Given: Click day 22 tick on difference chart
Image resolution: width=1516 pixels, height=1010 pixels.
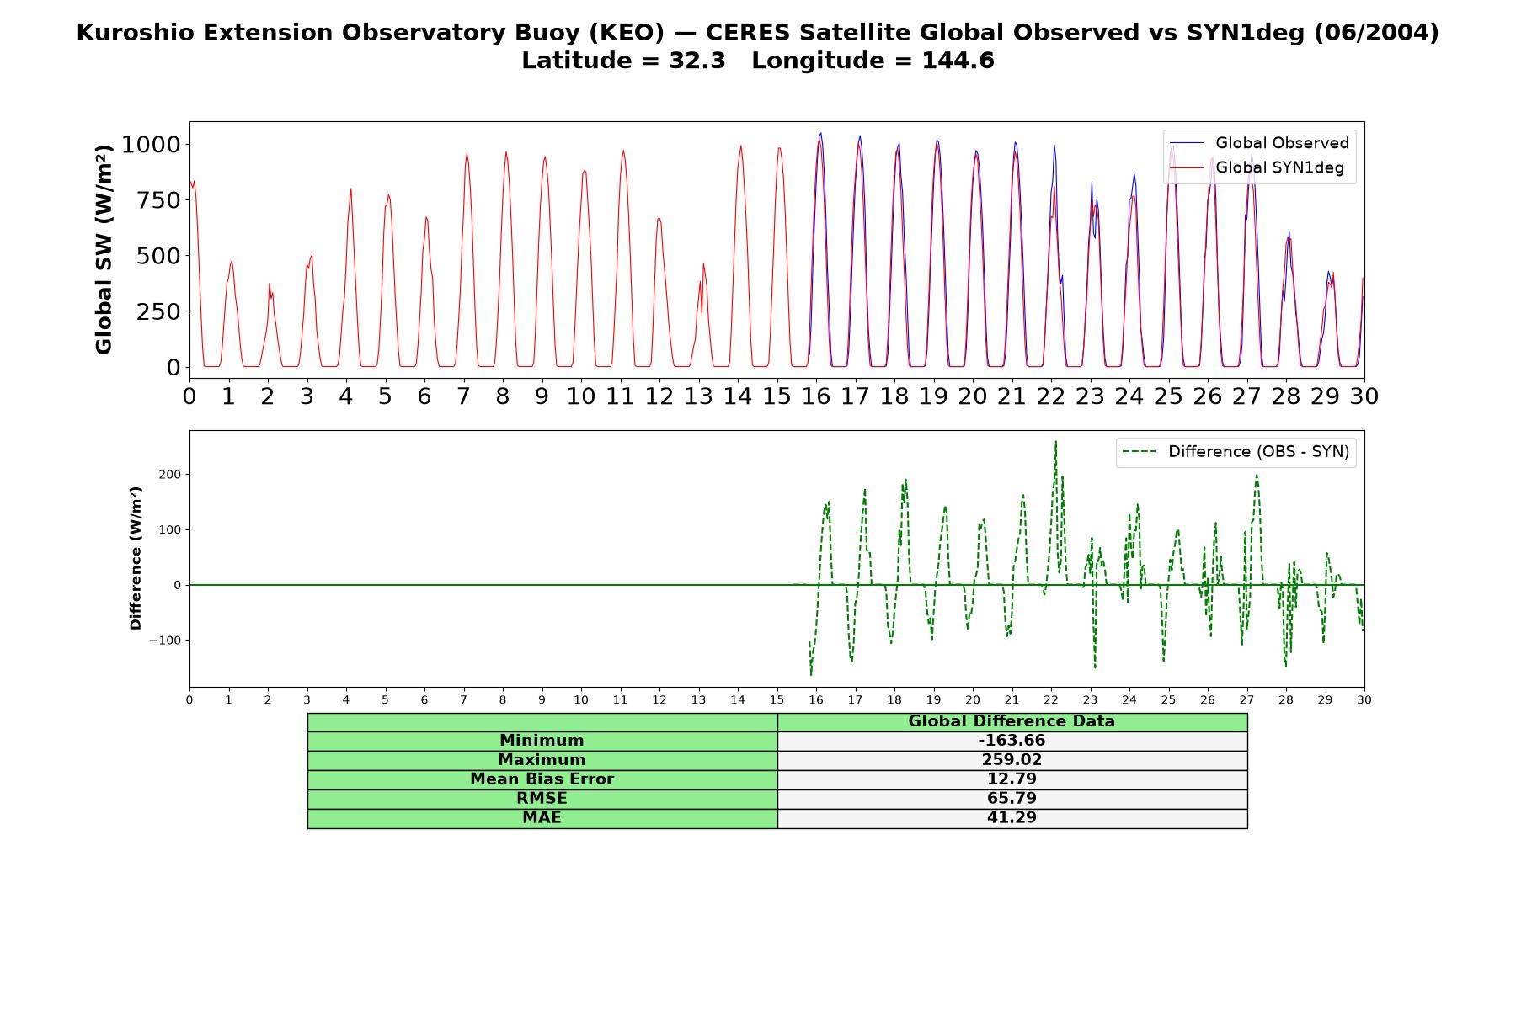Looking at the screenshot, I should 1051,699.
